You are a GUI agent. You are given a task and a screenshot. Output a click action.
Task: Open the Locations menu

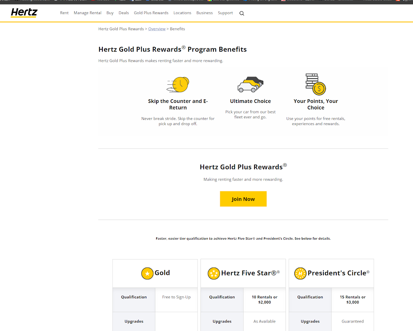pyautogui.click(x=182, y=13)
